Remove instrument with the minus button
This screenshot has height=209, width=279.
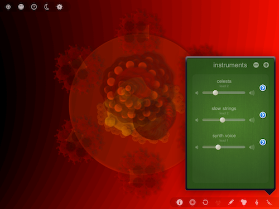(x=256, y=65)
